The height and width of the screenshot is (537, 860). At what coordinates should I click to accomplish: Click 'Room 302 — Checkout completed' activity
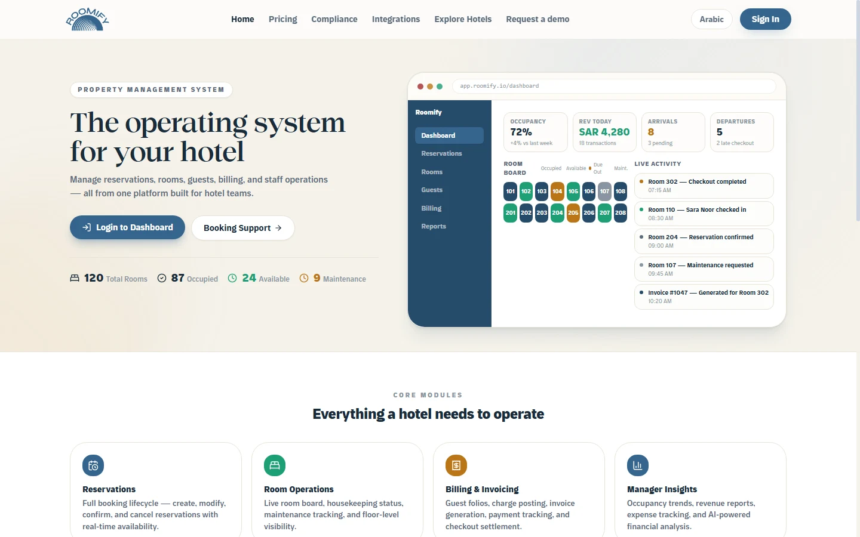(x=704, y=186)
